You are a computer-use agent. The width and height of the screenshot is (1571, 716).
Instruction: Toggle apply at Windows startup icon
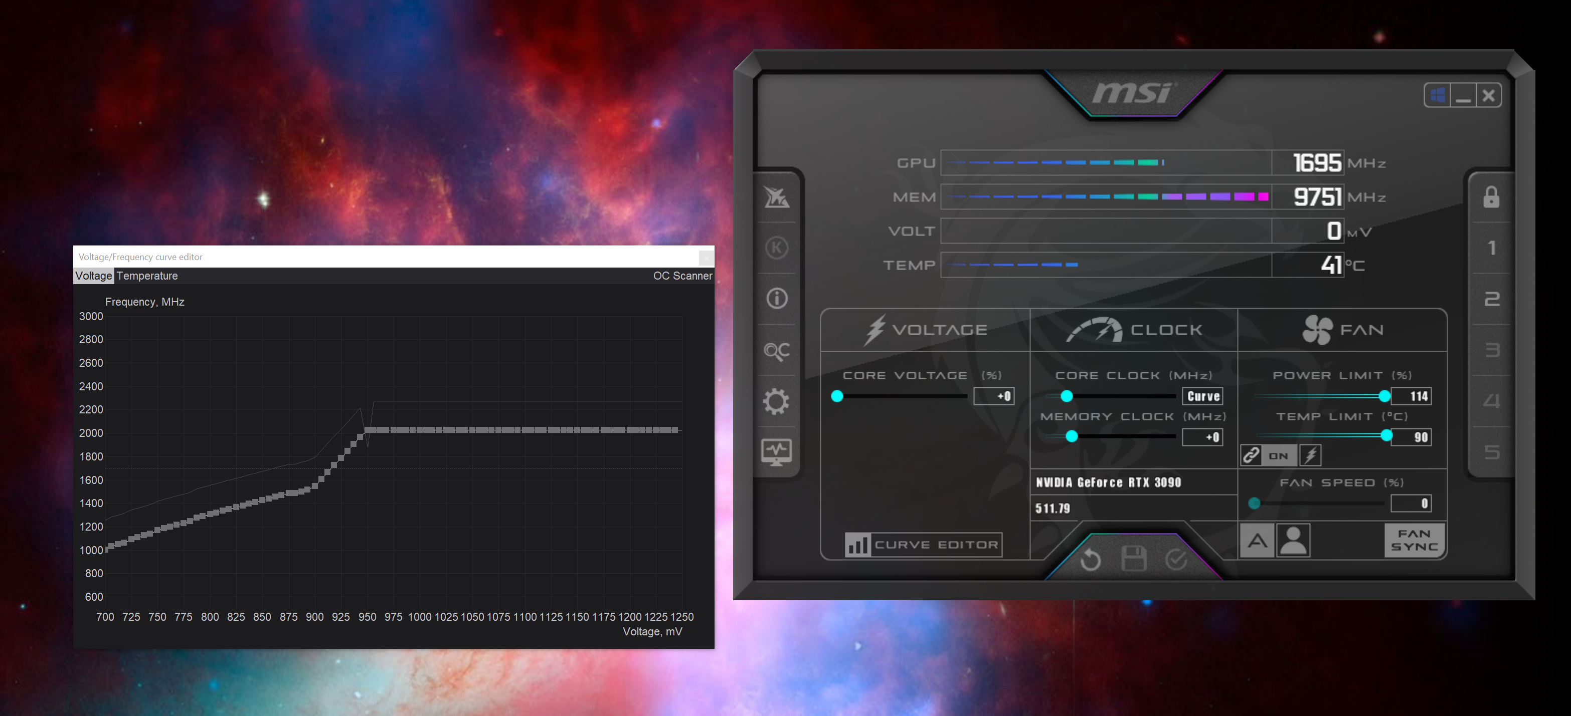(1438, 95)
